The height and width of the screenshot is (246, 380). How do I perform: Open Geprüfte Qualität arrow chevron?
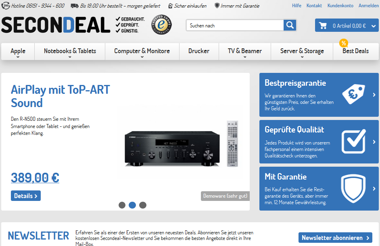point(374,142)
